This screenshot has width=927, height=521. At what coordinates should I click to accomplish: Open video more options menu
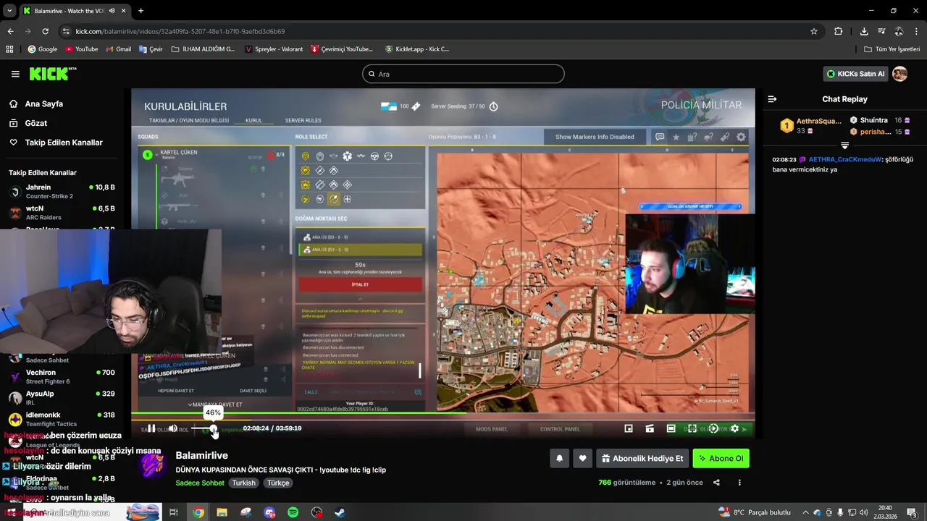(739, 483)
